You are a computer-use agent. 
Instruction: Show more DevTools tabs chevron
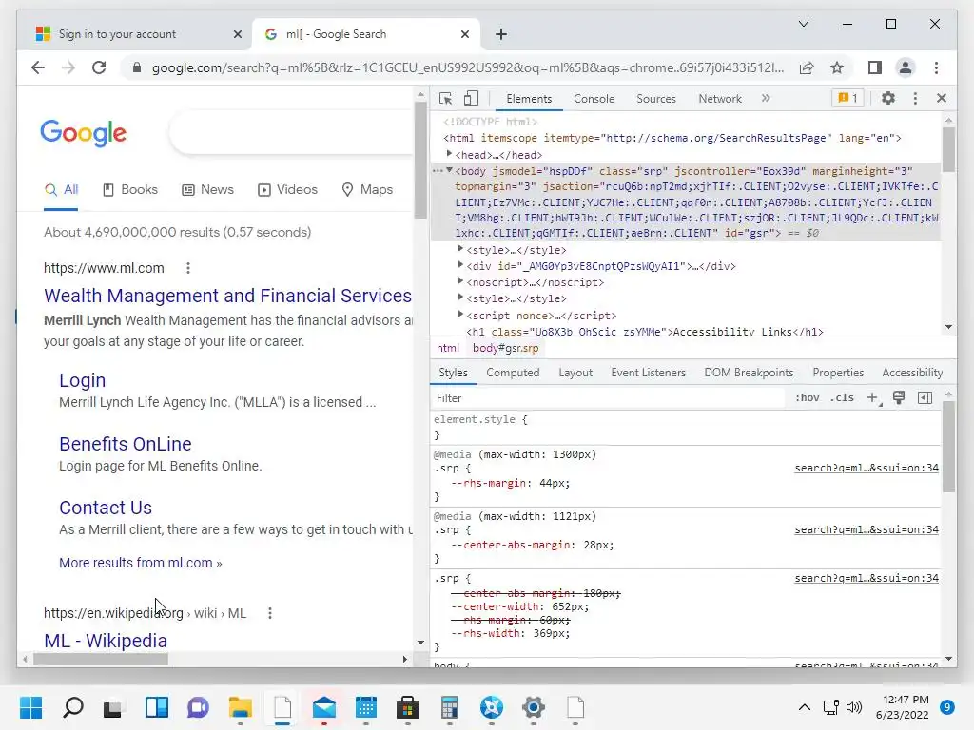766,98
